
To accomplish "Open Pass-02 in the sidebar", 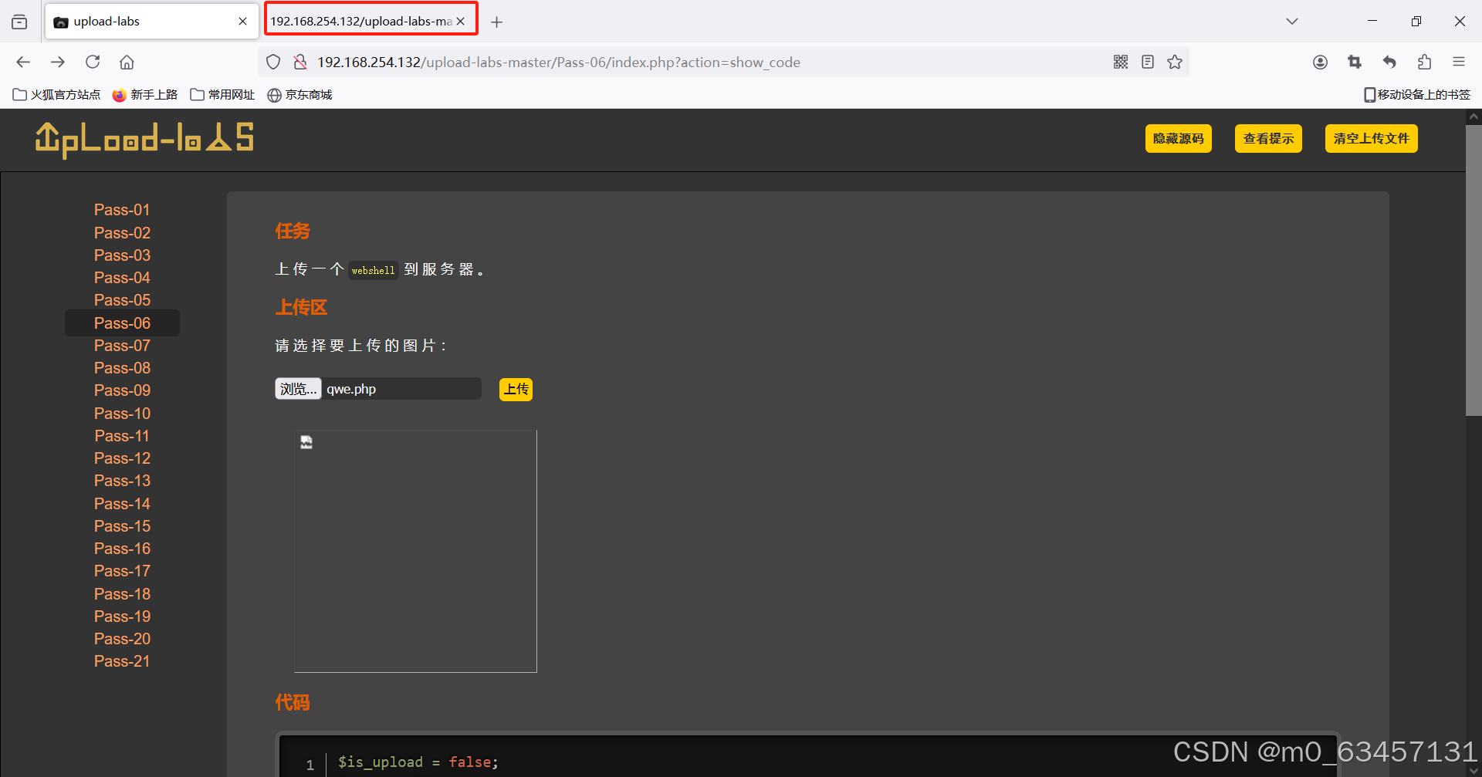I will click(122, 233).
